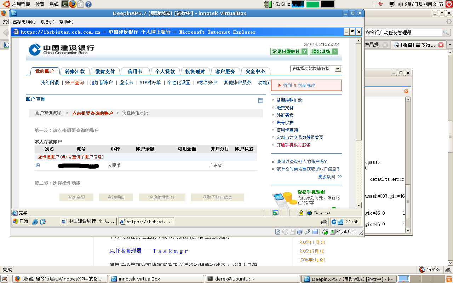Screen dimensions: 453x283
Task: Open the mail launcher in top panel
Action: click(81, 4)
